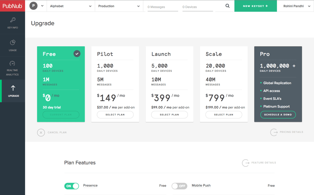Open the Usage pie chart page
The height and width of the screenshot is (195, 314).
(x=13, y=45)
